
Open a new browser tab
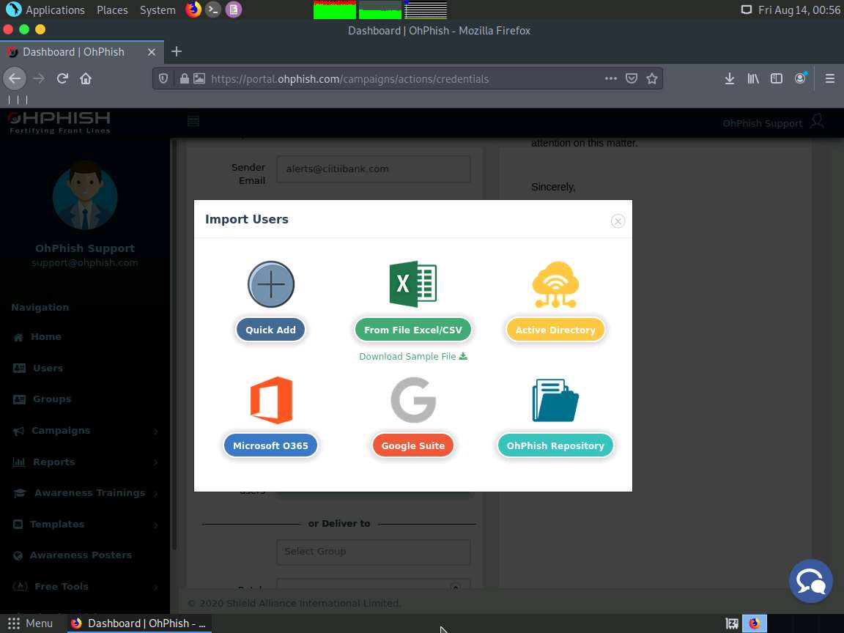pyautogui.click(x=177, y=52)
